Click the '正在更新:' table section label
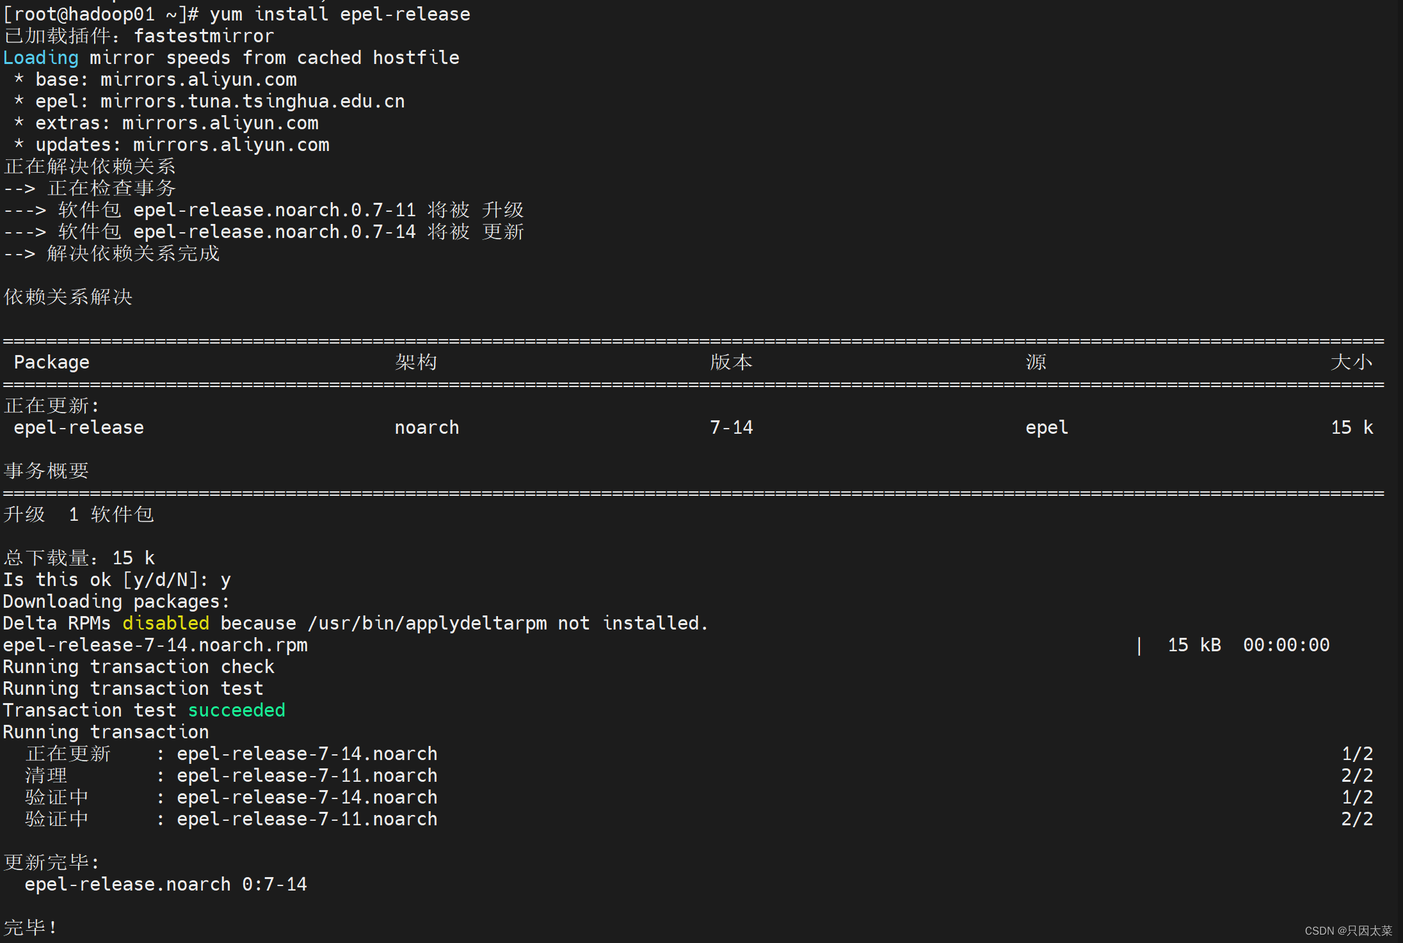Image resolution: width=1403 pixels, height=943 pixels. [x=52, y=406]
